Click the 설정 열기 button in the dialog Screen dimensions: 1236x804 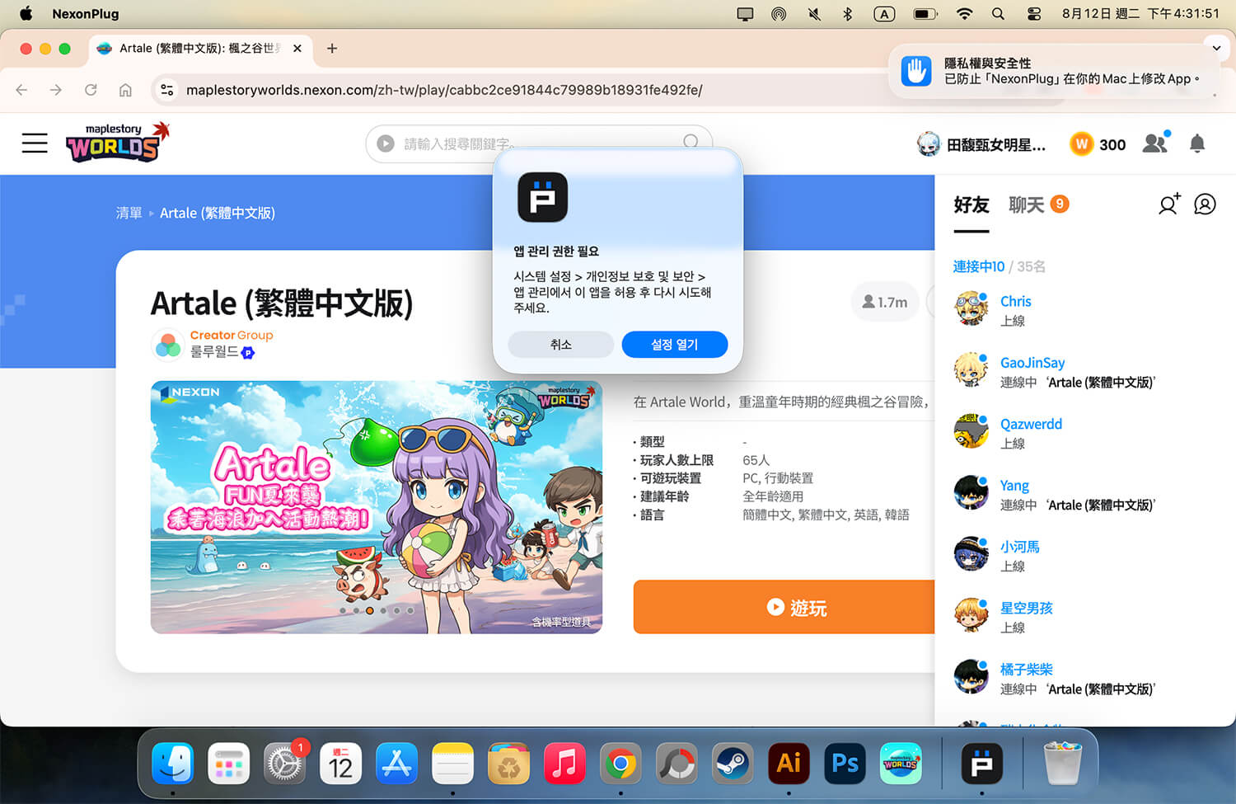[x=674, y=345]
